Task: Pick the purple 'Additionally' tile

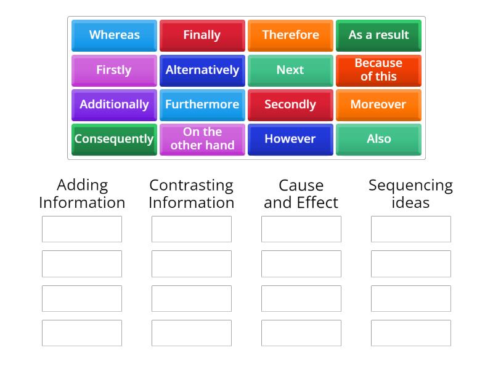Action: (115, 105)
